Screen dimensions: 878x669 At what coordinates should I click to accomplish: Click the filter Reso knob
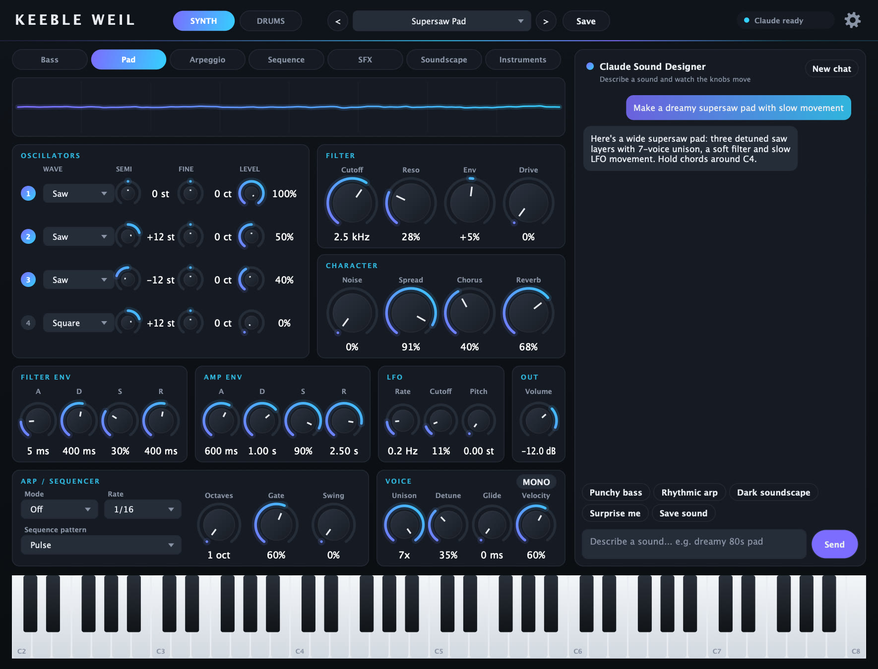point(411,203)
